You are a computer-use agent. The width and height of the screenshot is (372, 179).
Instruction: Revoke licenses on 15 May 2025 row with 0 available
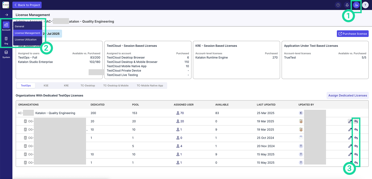(356, 162)
